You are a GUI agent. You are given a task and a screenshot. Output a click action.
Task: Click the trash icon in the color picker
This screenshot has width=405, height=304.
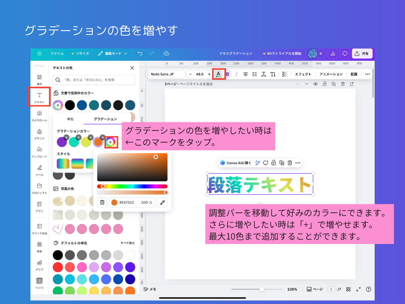click(x=102, y=202)
